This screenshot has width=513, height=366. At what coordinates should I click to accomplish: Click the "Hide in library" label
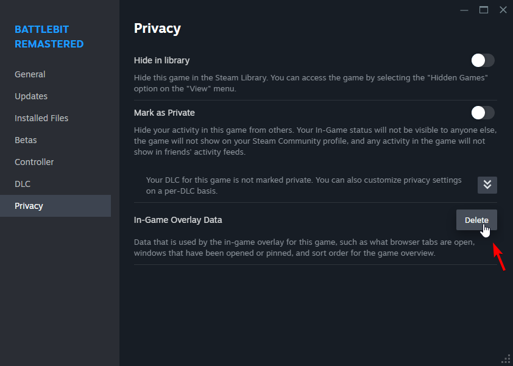pos(161,60)
